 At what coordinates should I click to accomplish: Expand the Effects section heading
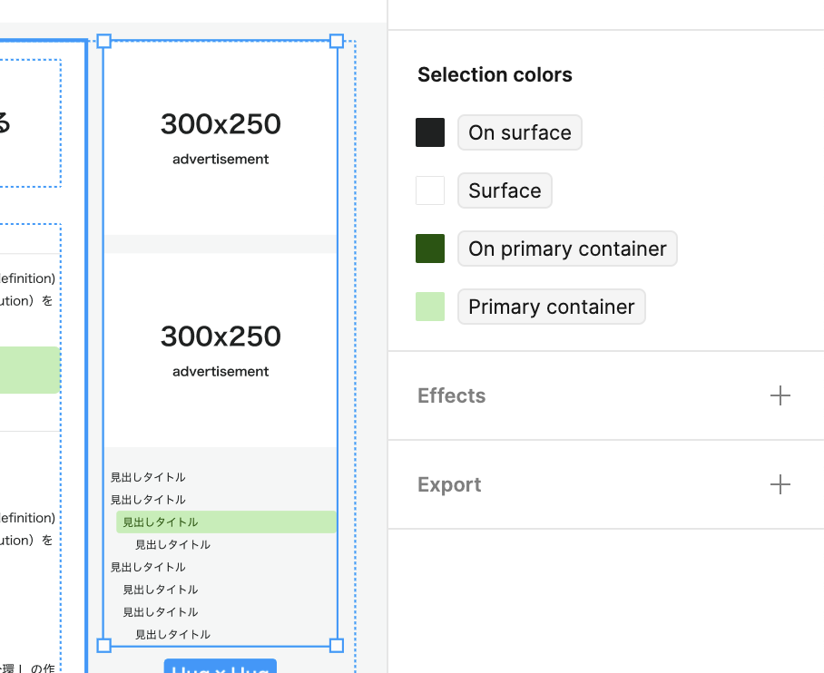[451, 395]
